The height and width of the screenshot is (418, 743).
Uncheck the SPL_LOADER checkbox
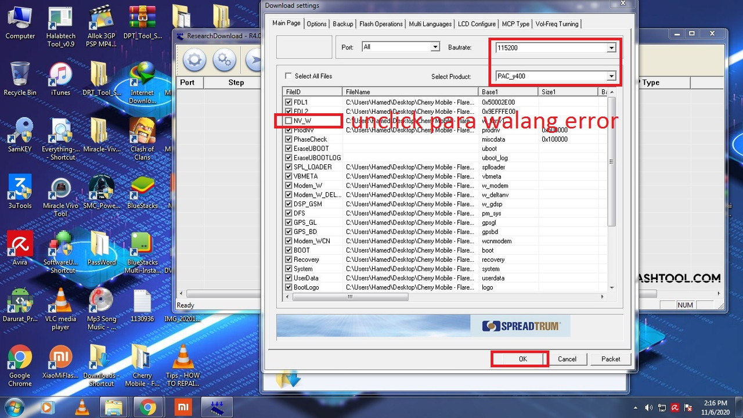[289, 167]
